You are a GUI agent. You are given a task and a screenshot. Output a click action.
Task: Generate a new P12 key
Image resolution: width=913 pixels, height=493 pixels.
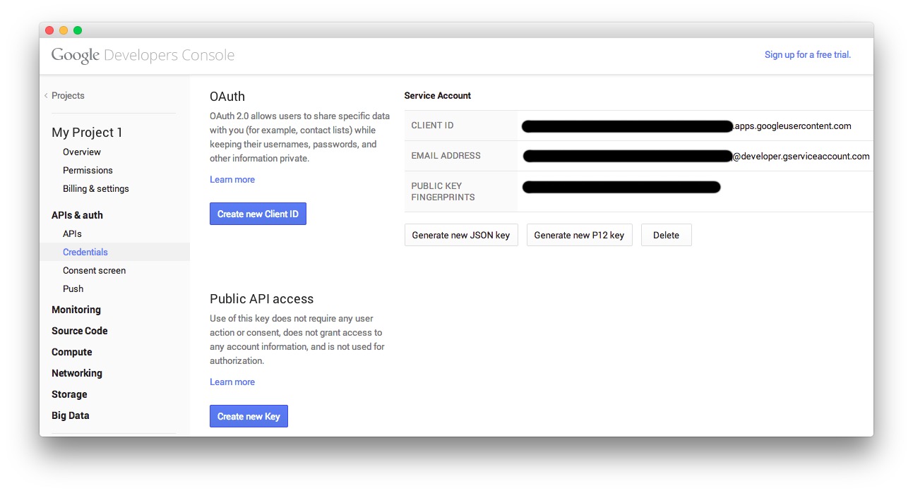pyautogui.click(x=579, y=235)
